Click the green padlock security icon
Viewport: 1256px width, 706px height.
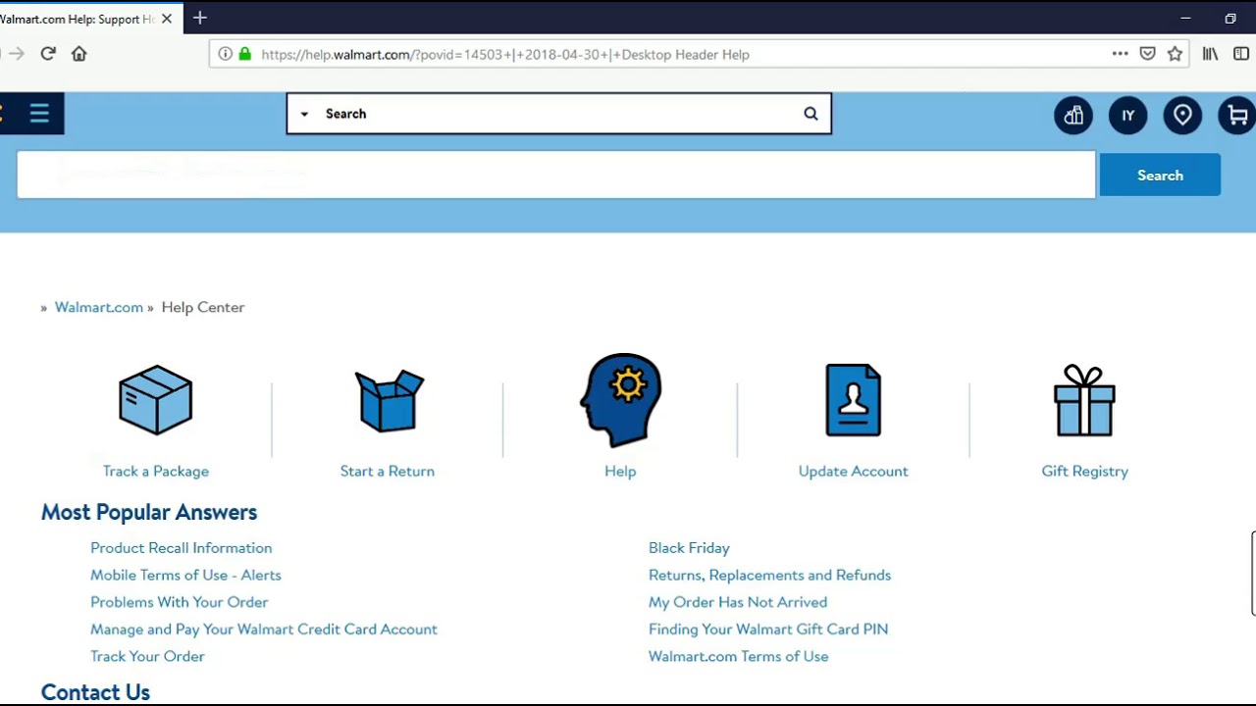(244, 54)
